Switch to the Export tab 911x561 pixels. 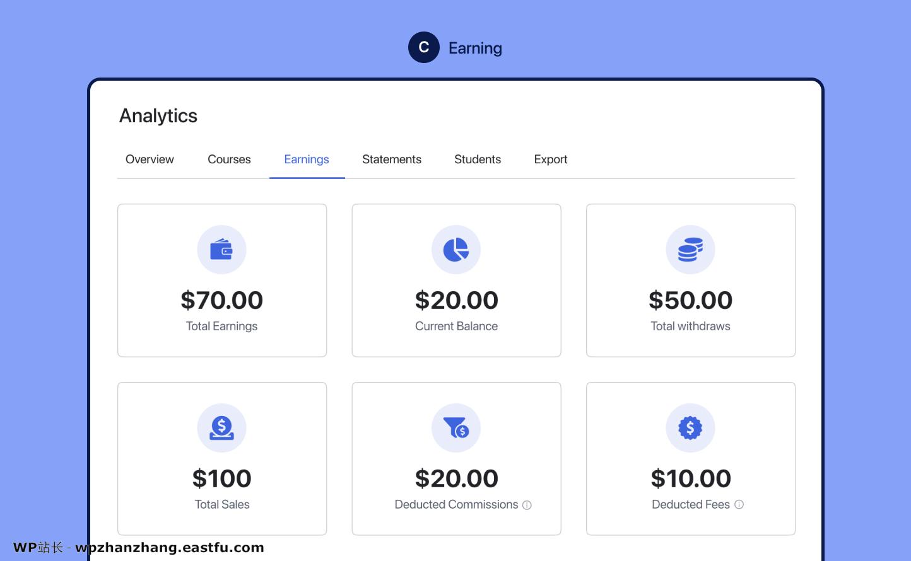click(x=551, y=159)
